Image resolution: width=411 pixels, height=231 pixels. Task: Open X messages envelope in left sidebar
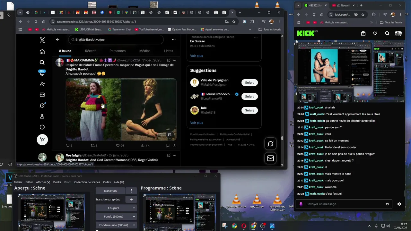(x=42, y=95)
